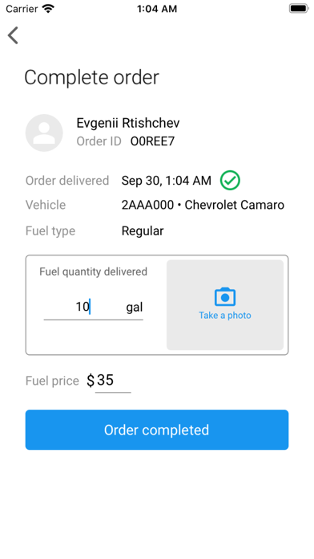Tap the camera icon
Image resolution: width=314 pixels, height=559 pixels.
click(225, 296)
